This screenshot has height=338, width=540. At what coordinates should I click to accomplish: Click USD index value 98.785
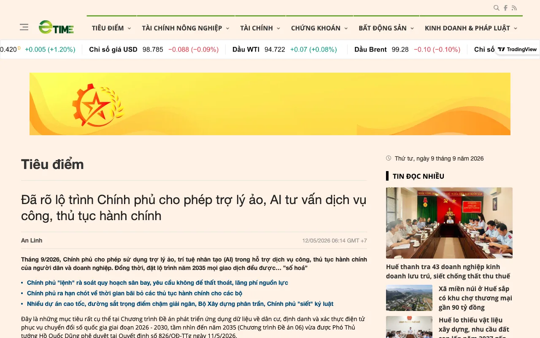tap(153, 49)
